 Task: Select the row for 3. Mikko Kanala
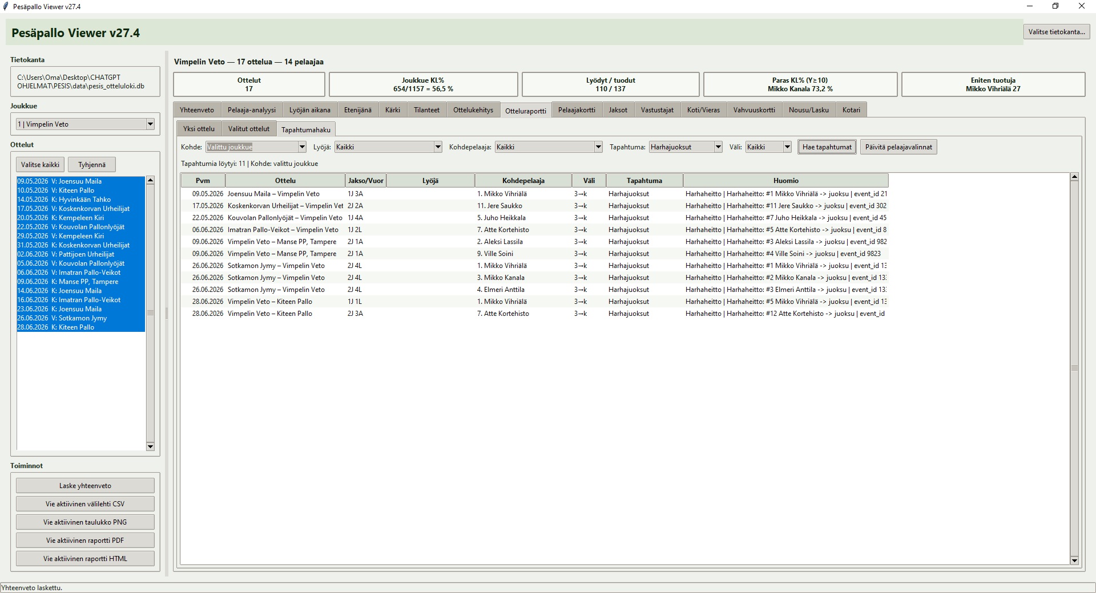coord(534,278)
